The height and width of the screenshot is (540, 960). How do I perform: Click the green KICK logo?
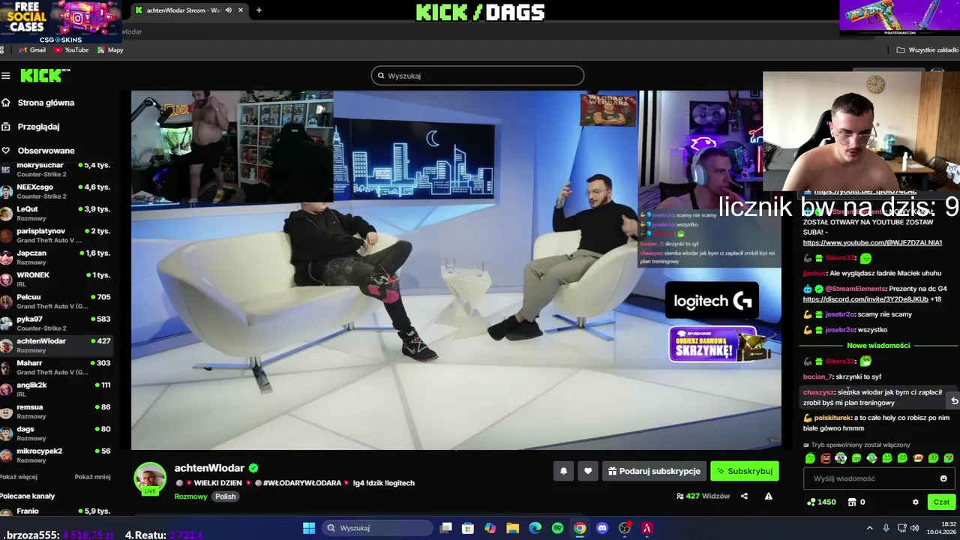pyautogui.click(x=45, y=76)
